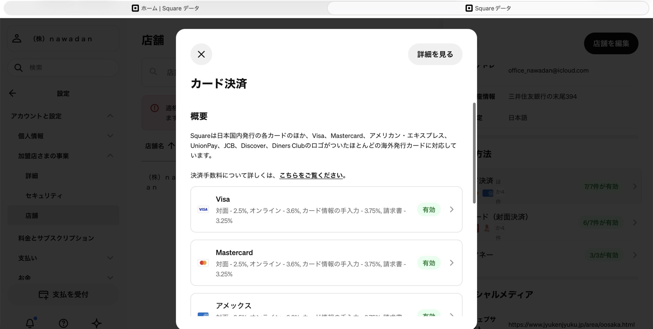Click the sidebar search magnifier icon
The width and height of the screenshot is (653, 329).
(x=18, y=68)
